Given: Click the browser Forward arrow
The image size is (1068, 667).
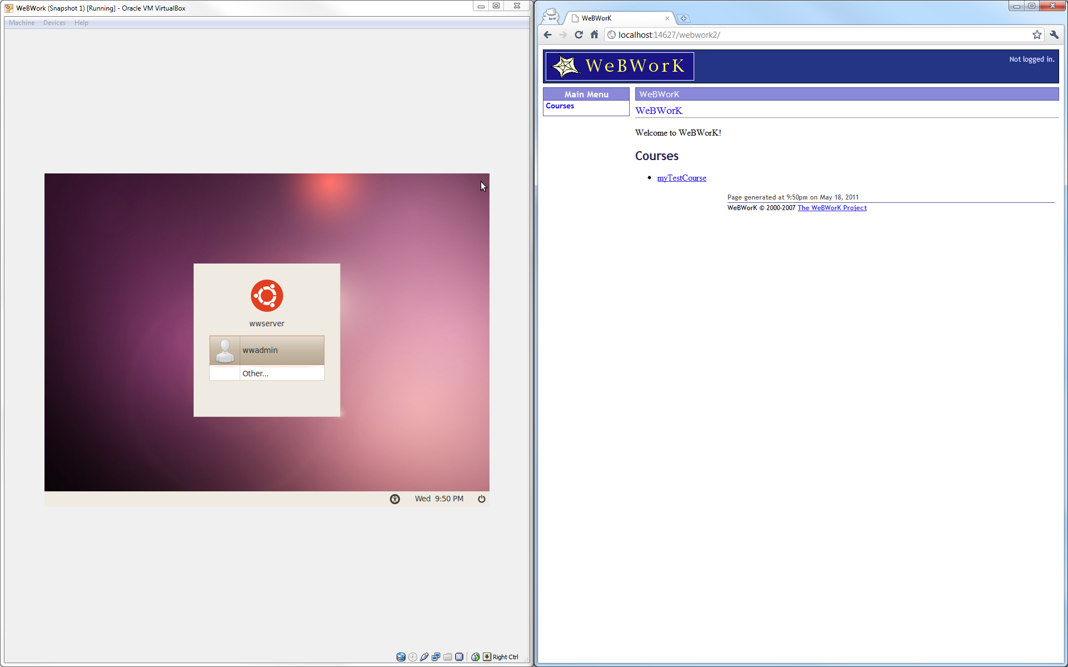Looking at the screenshot, I should [563, 35].
